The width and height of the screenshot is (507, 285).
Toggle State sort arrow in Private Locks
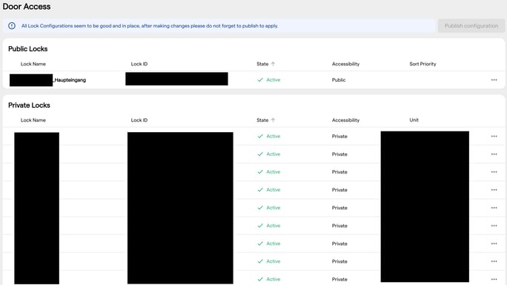pos(273,119)
